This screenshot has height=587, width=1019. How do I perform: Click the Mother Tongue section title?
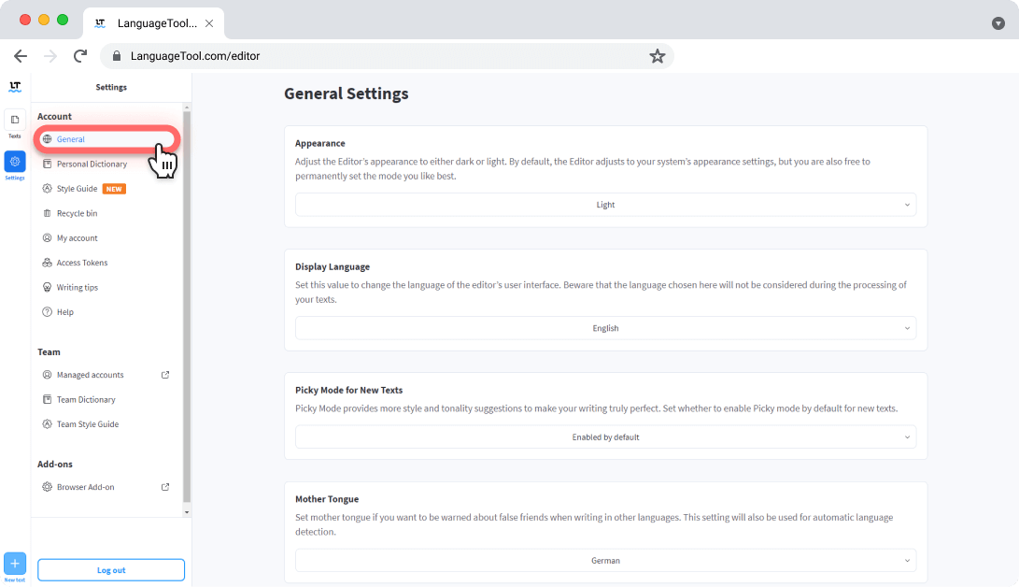(327, 499)
